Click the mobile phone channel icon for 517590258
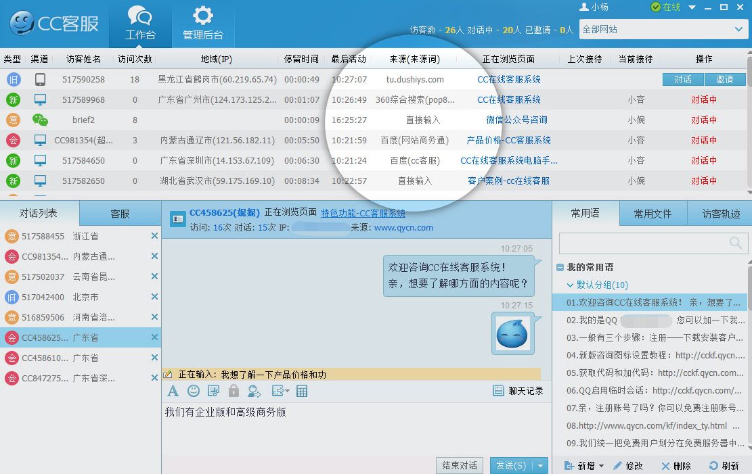The height and width of the screenshot is (474, 752). tap(41, 80)
